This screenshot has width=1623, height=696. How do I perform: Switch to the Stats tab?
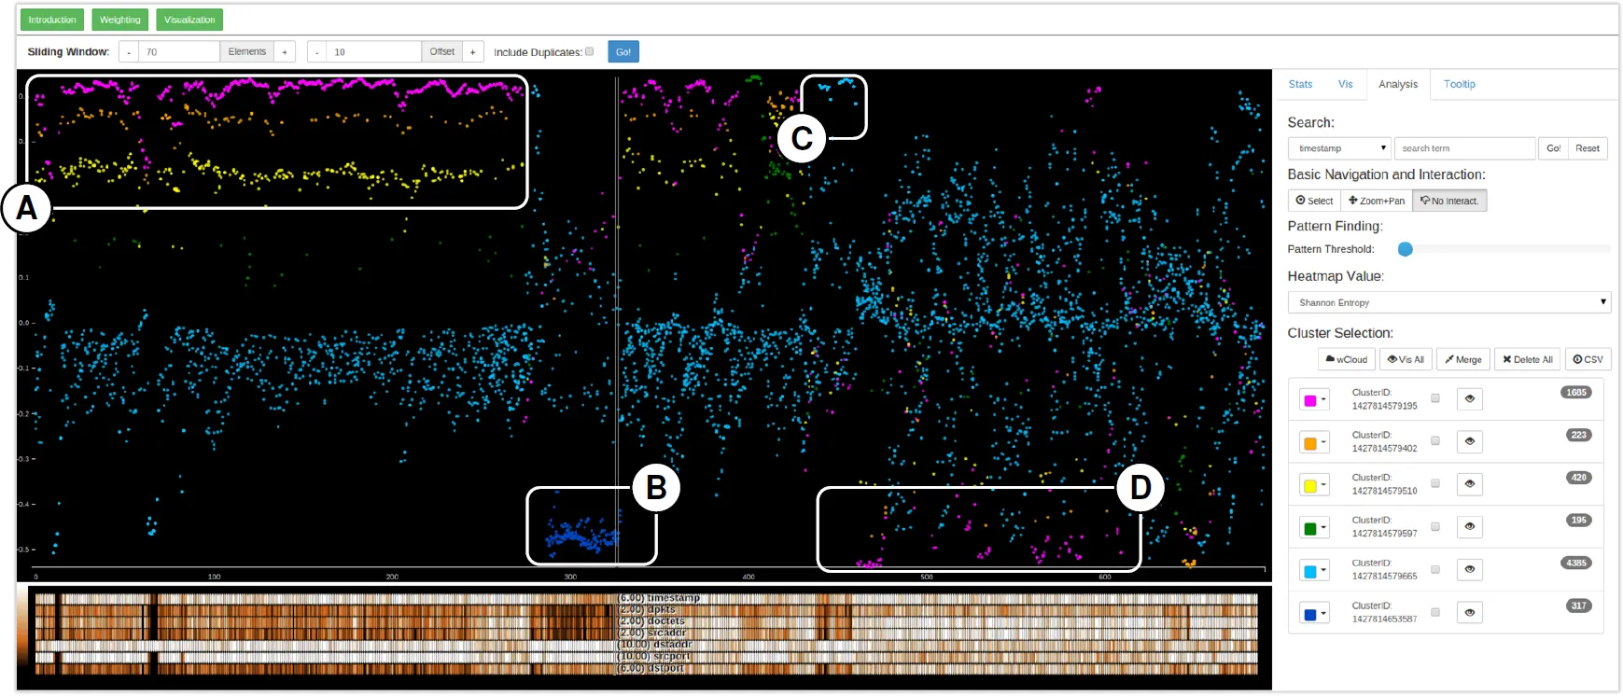[x=1300, y=84]
